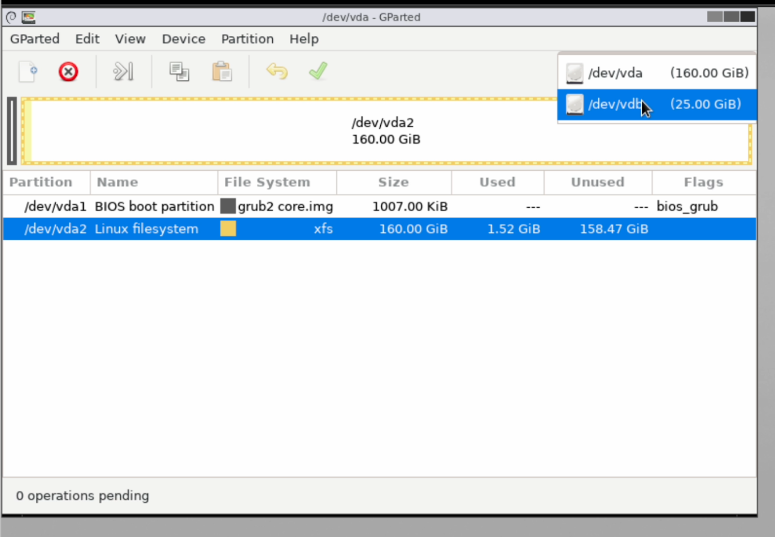Click the File System column header

click(x=277, y=182)
